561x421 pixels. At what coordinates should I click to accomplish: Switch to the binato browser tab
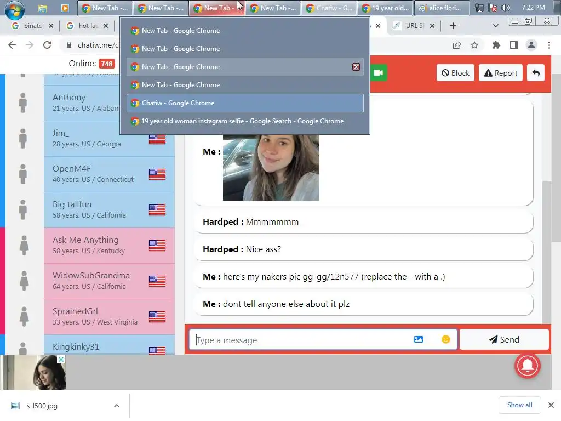click(27, 26)
